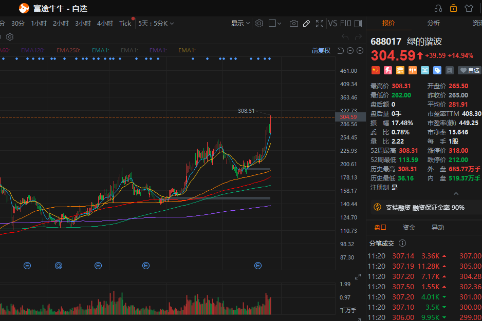Toggle the right side panel visibility
This screenshot has height=321, width=482.
358,23
